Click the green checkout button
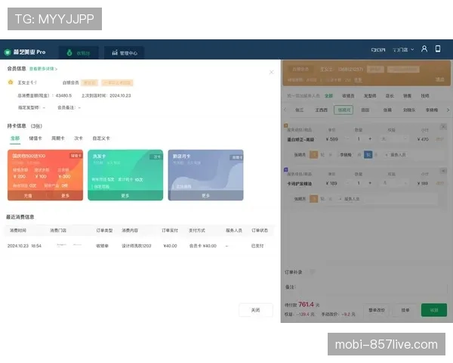 (434, 310)
